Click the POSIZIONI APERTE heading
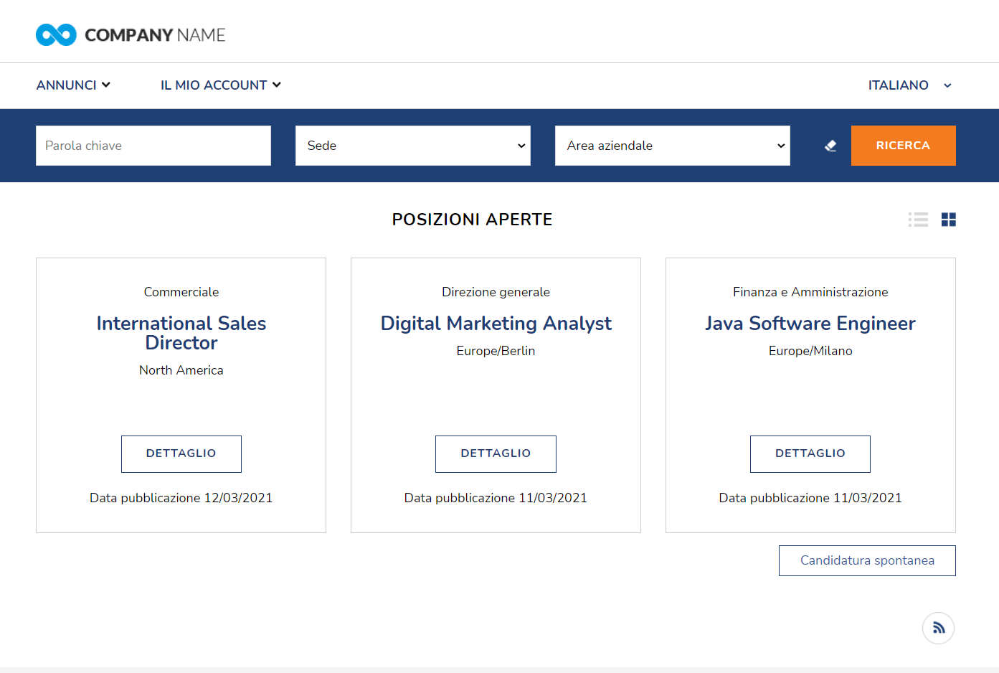Screen dimensions: 999x673 tap(472, 220)
